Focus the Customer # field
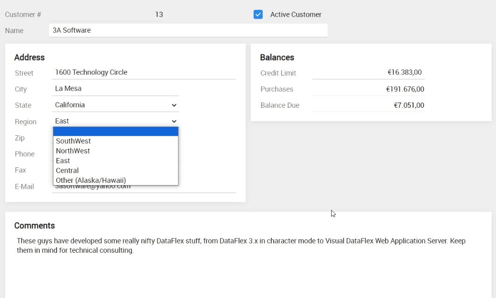 pyautogui.click(x=106, y=14)
